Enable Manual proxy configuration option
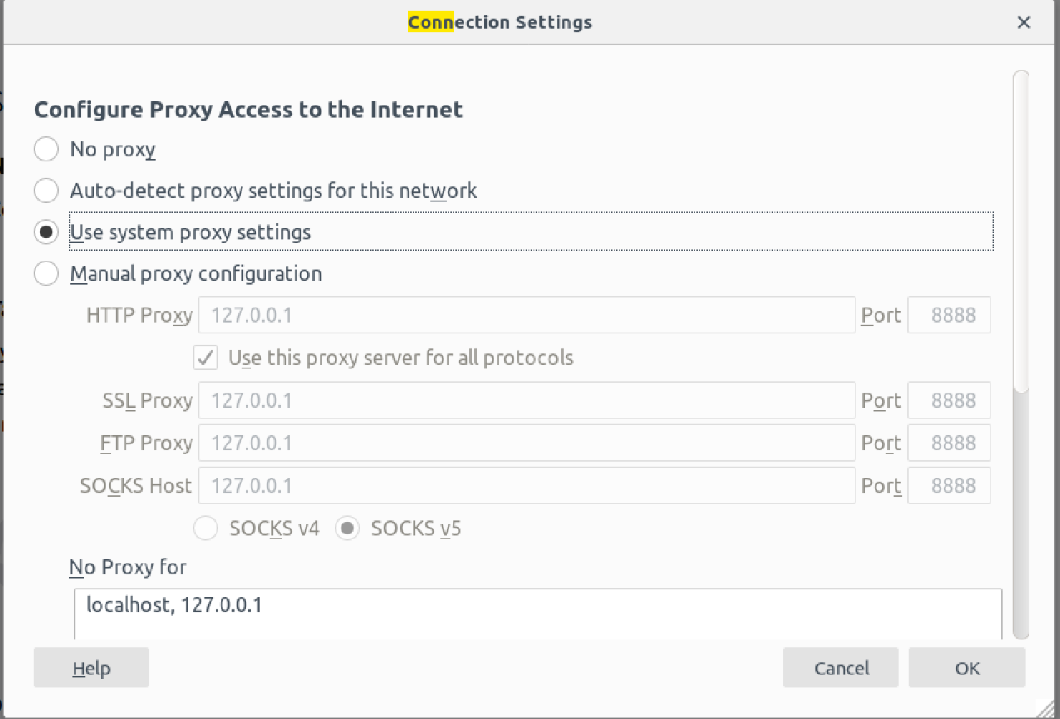The width and height of the screenshot is (1060, 719). (47, 274)
